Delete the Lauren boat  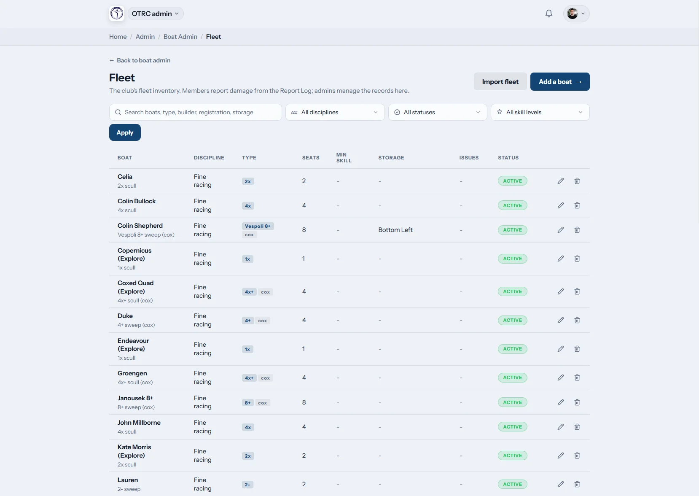click(577, 484)
